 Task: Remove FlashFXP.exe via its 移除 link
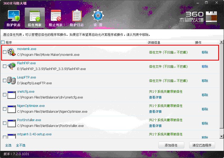click(205, 67)
